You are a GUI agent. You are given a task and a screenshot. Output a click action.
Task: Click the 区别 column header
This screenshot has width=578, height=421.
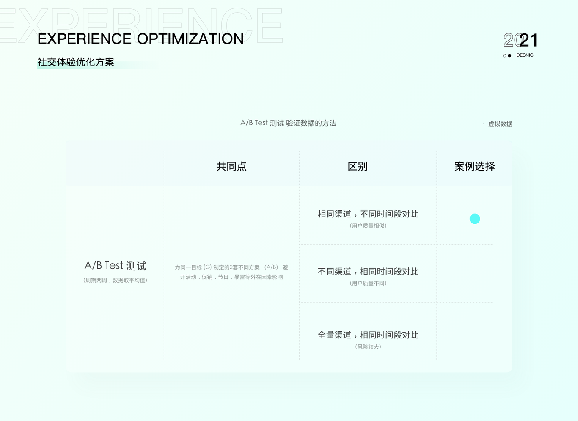(358, 166)
